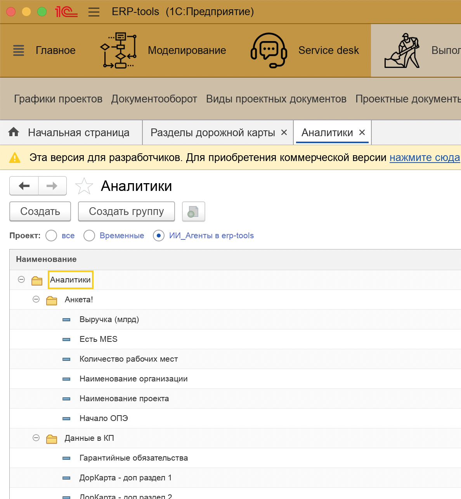Viewport: 461px width, 499px height.
Task: Click the item icon beside Гарантийные обязательства
Action: [66, 458]
